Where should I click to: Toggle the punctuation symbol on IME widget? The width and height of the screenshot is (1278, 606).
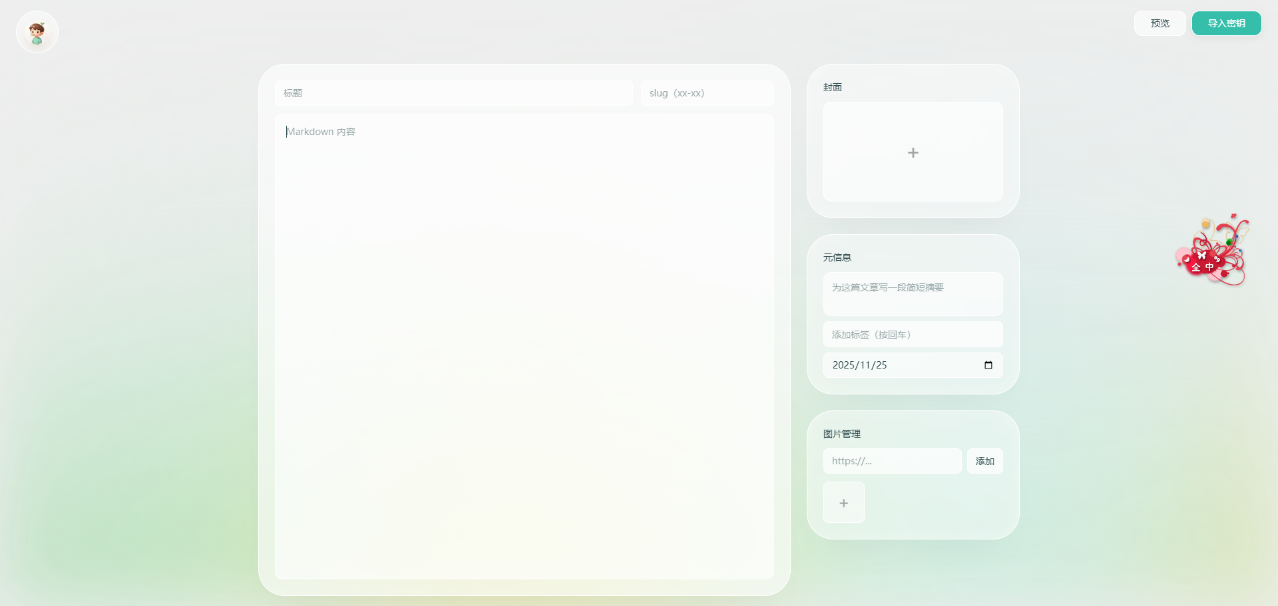(x=1217, y=259)
